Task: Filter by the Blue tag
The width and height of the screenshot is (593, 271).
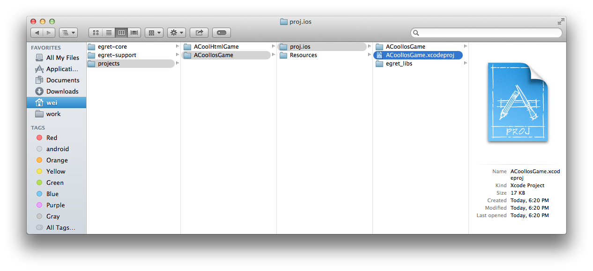Action: pos(57,194)
